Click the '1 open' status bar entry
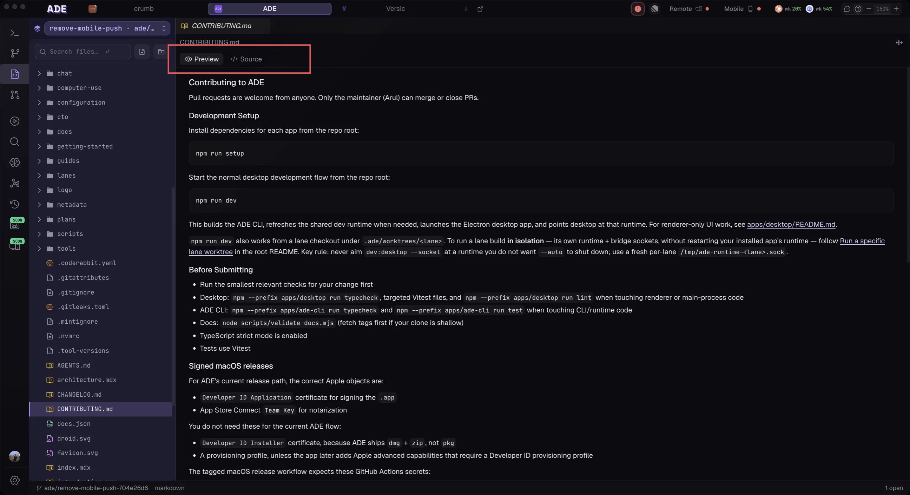The height and width of the screenshot is (495, 910). point(894,488)
